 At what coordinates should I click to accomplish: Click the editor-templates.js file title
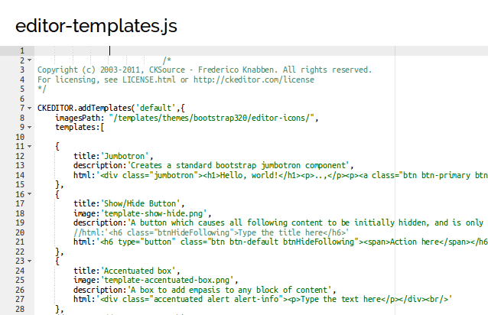coord(96,26)
